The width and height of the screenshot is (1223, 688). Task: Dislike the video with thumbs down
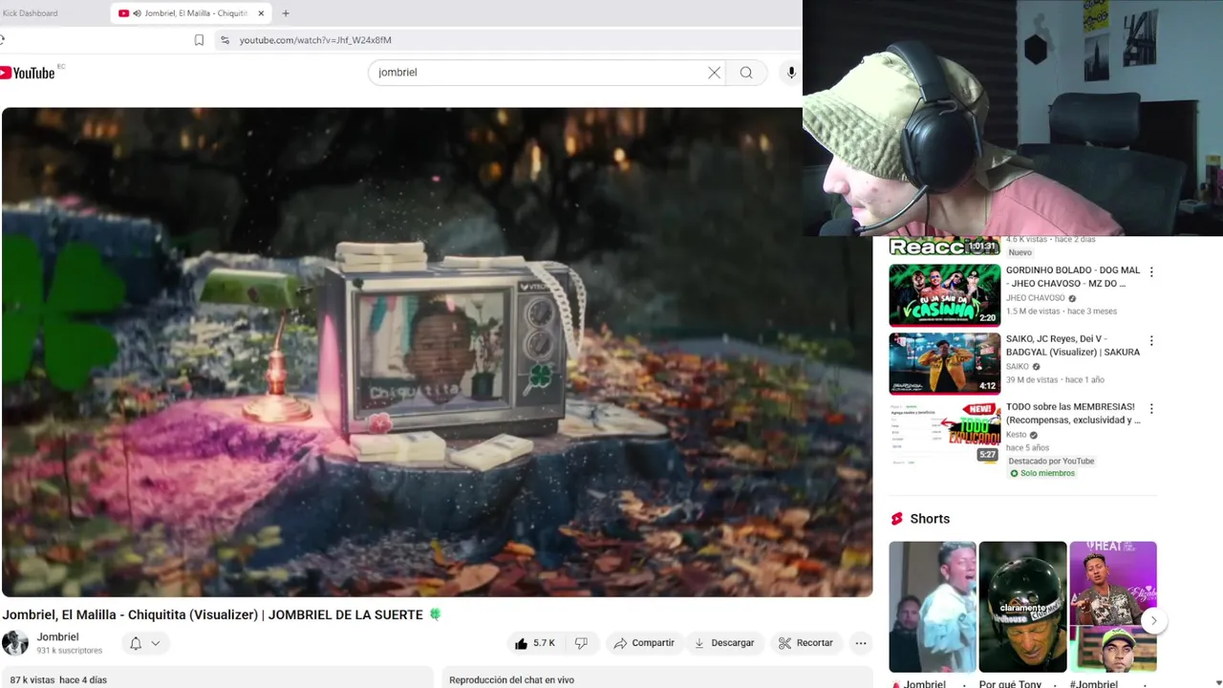pyautogui.click(x=581, y=643)
